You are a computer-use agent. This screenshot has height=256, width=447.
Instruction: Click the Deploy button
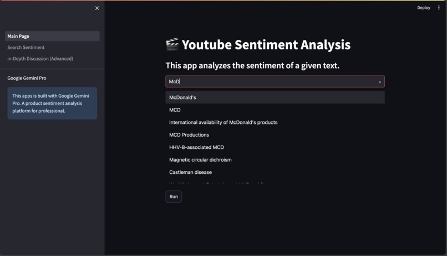[424, 8]
